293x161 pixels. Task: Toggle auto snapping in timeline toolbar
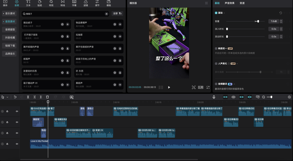tap(233, 97)
